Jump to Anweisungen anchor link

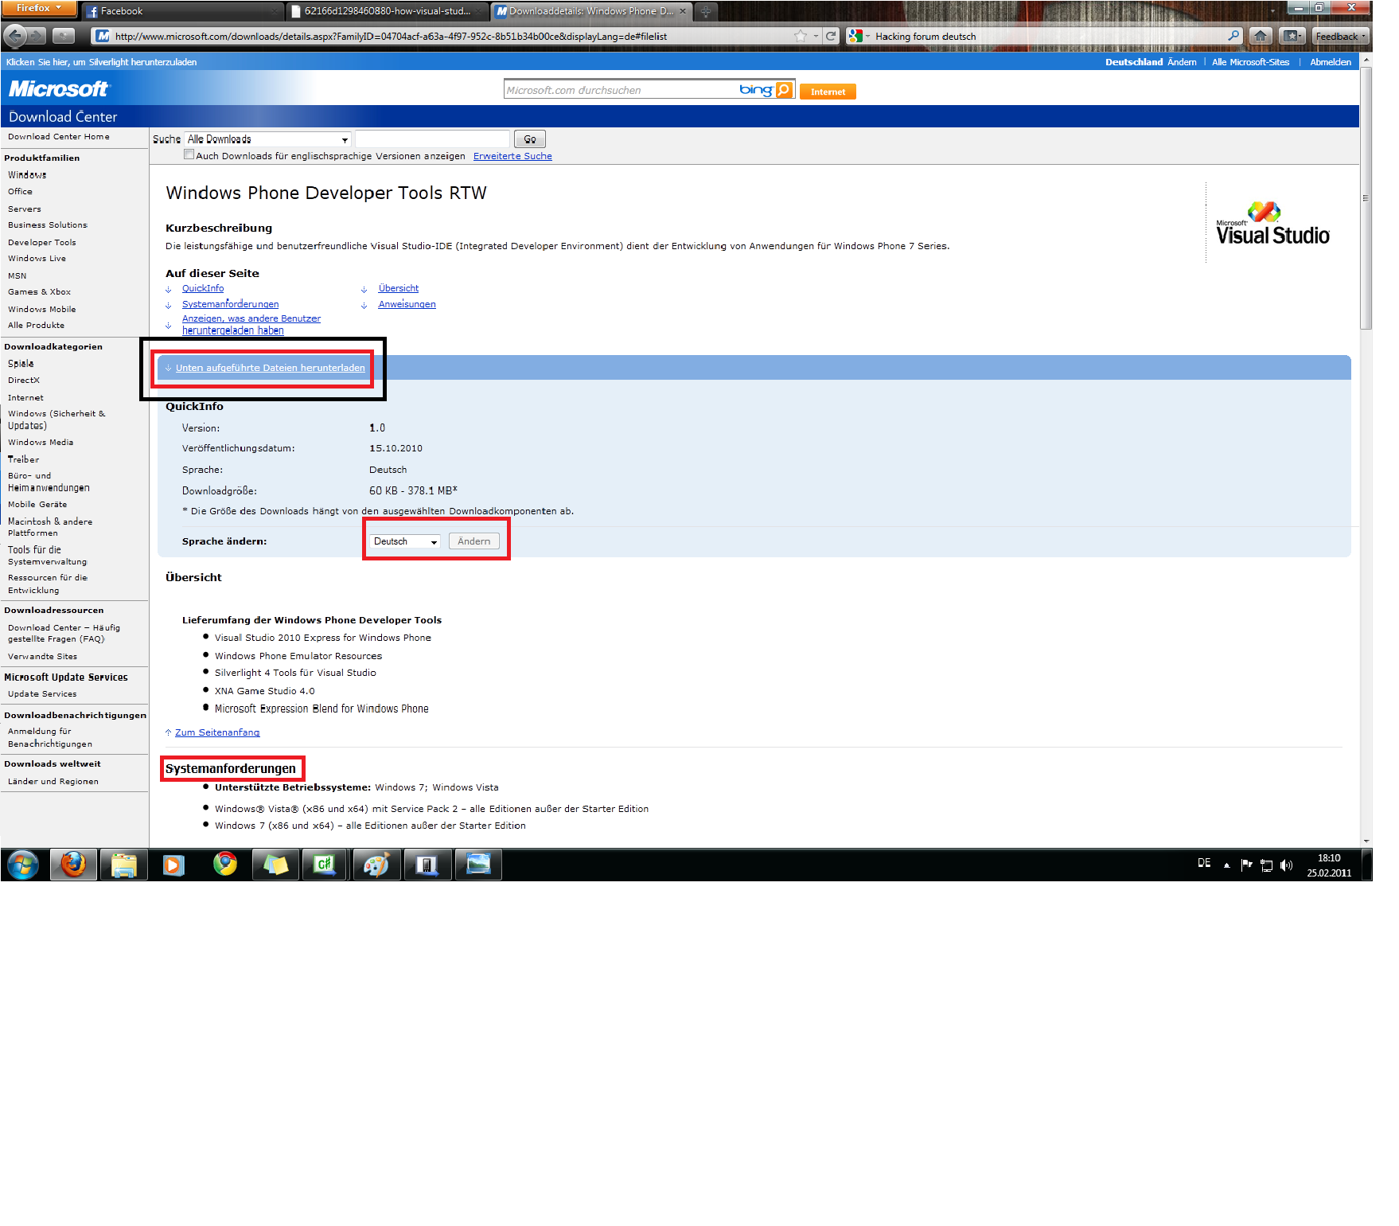point(407,304)
